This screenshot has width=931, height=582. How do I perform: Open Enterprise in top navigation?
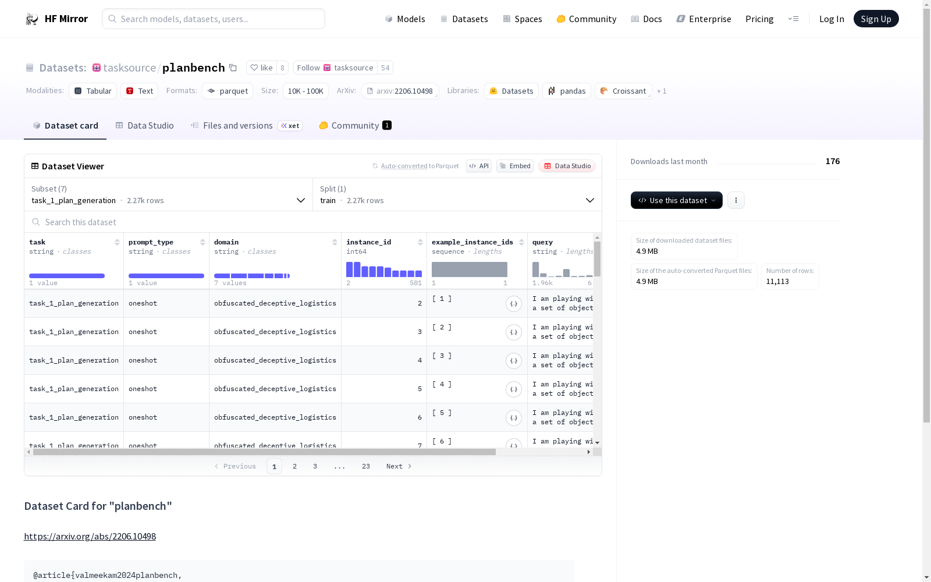point(704,19)
